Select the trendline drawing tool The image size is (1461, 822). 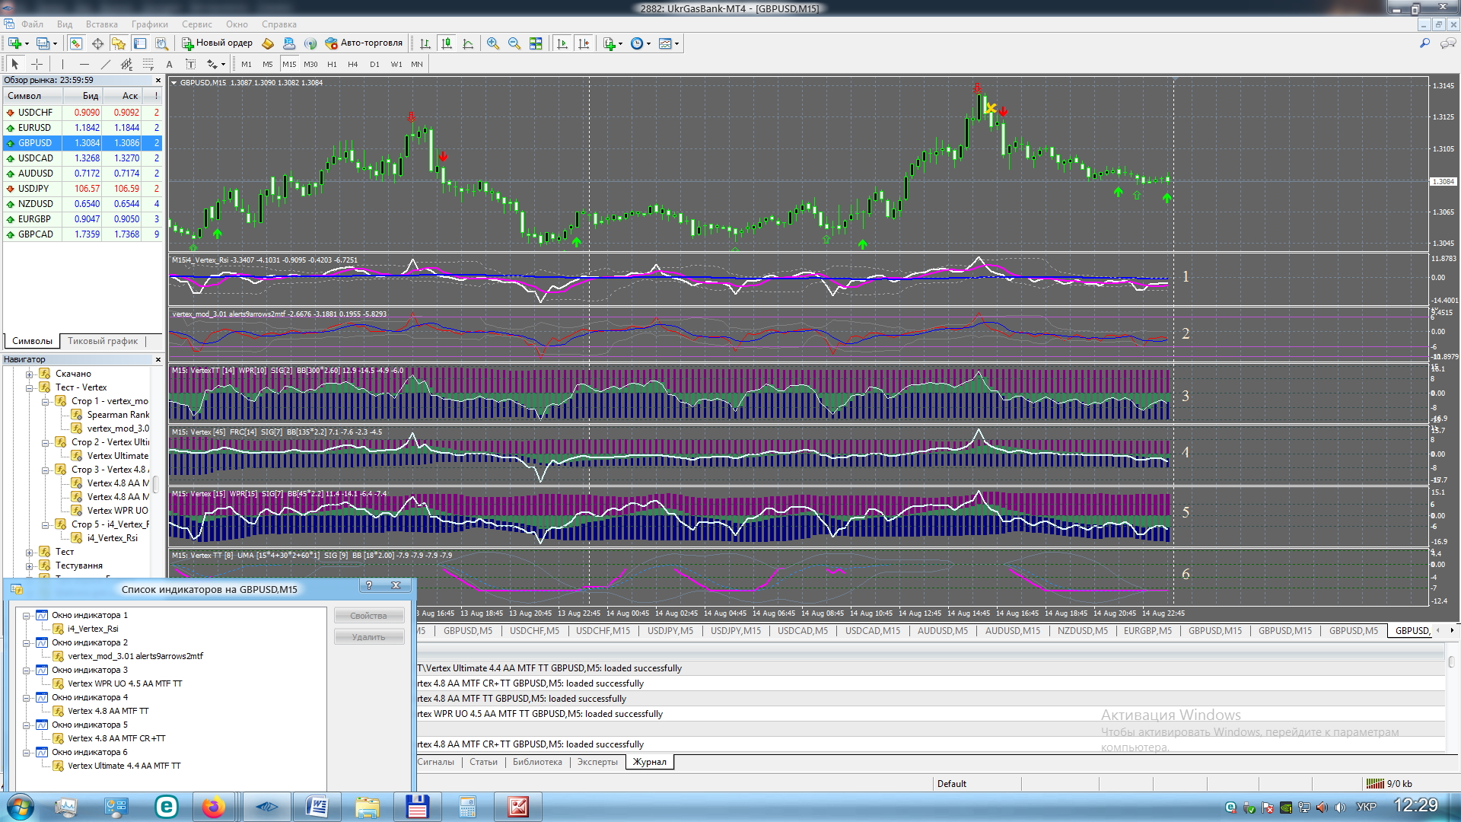tap(106, 65)
